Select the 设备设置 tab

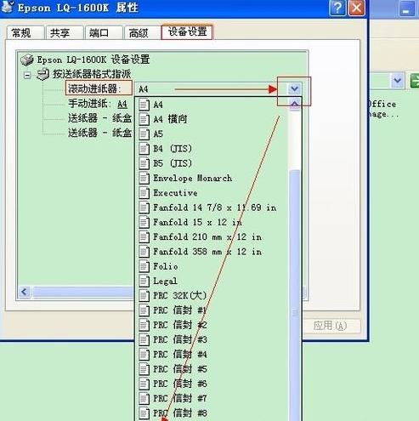(x=187, y=31)
